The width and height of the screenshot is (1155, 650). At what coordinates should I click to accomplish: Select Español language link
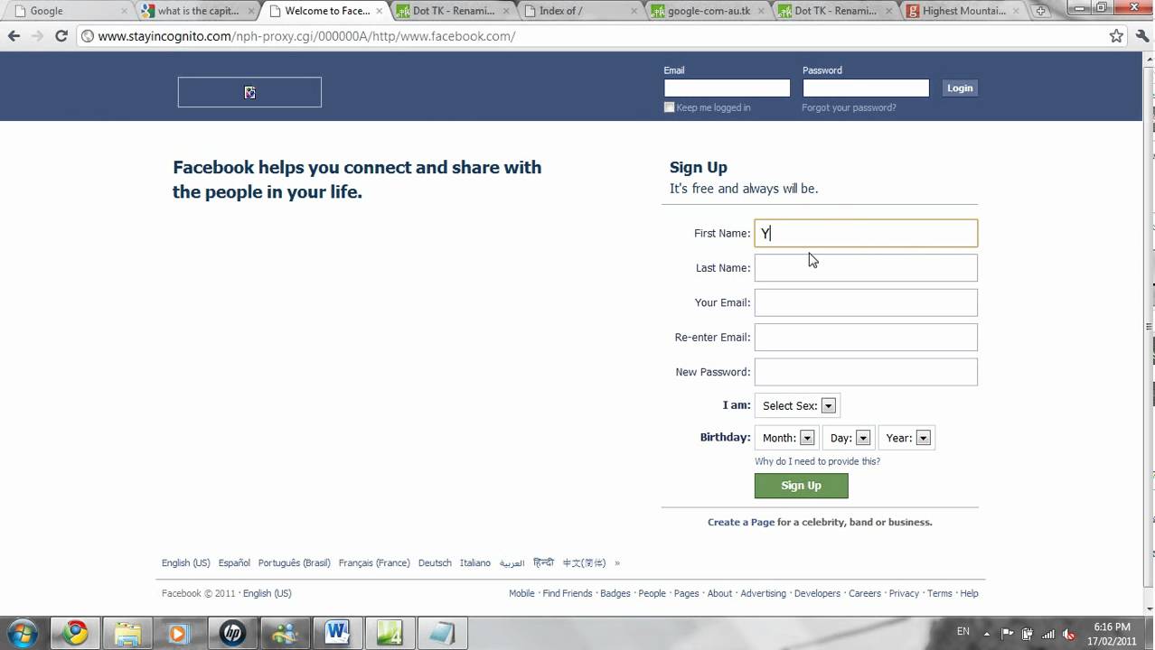(234, 563)
